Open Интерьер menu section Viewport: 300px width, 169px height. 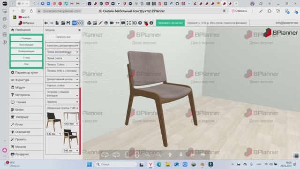pyautogui.click(x=26, y=117)
